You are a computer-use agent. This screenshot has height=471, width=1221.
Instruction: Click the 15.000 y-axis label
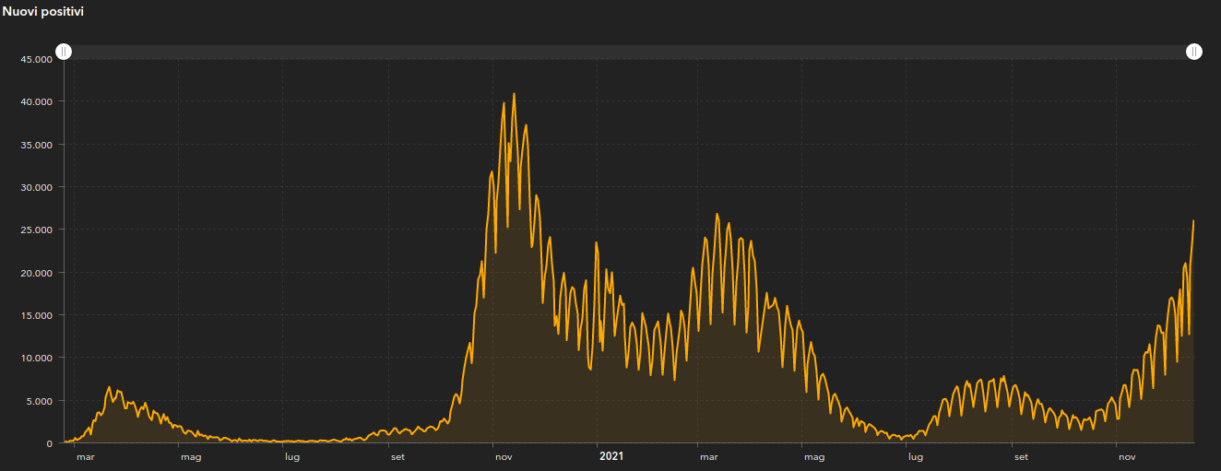tap(36, 315)
